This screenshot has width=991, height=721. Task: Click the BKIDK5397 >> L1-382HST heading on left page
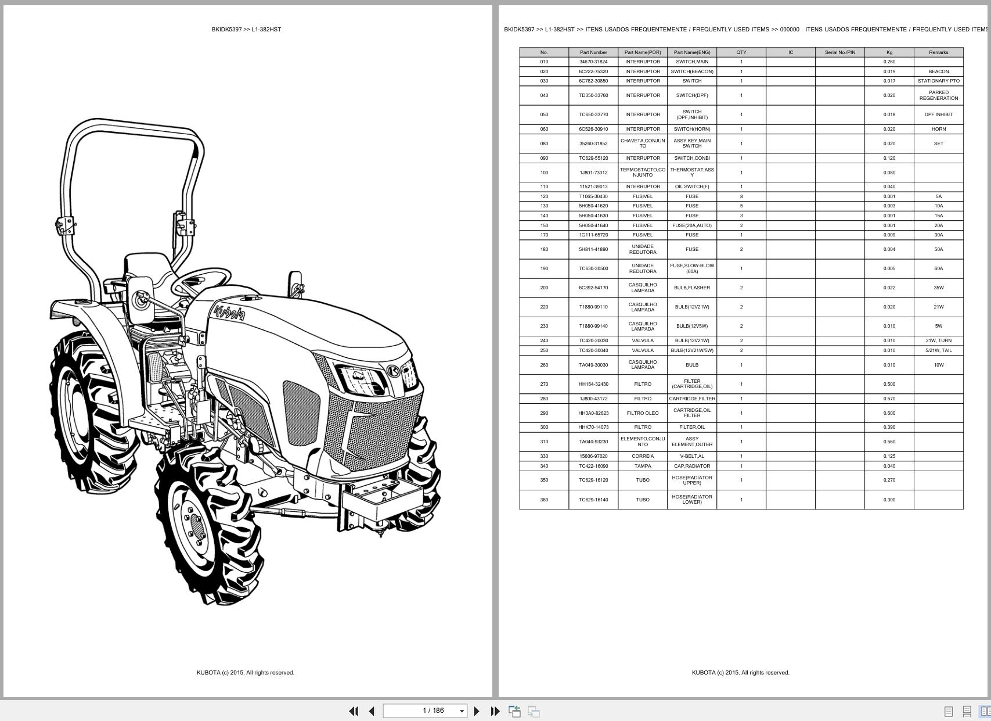[246, 29]
